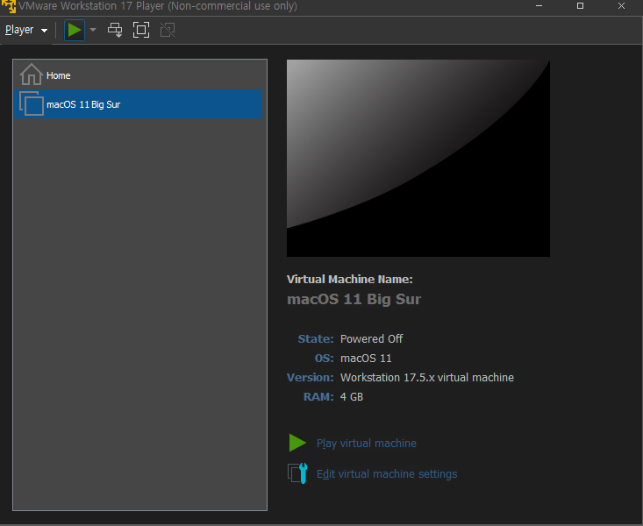The height and width of the screenshot is (526, 643).
Task: Click the virtual machine preview thumbnail
Action: 418,159
